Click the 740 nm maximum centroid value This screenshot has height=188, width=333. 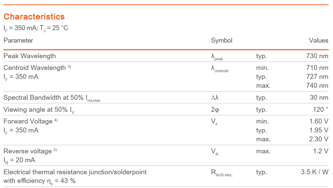[317, 85]
